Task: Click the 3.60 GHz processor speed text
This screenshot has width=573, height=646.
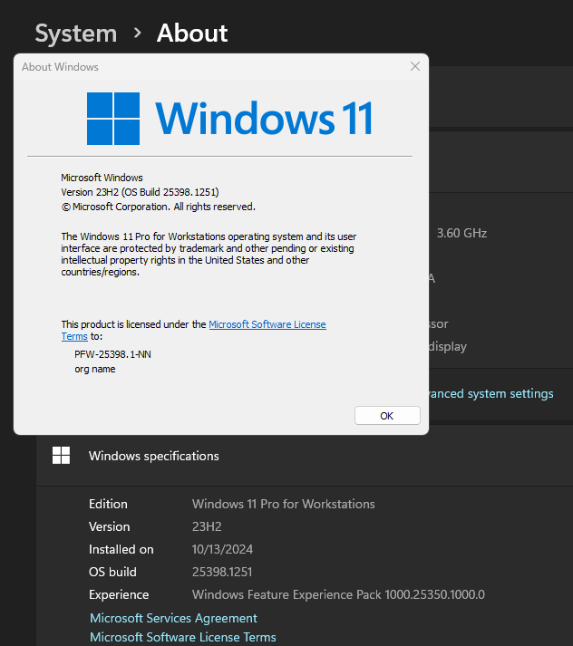Action: tap(461, 233)
